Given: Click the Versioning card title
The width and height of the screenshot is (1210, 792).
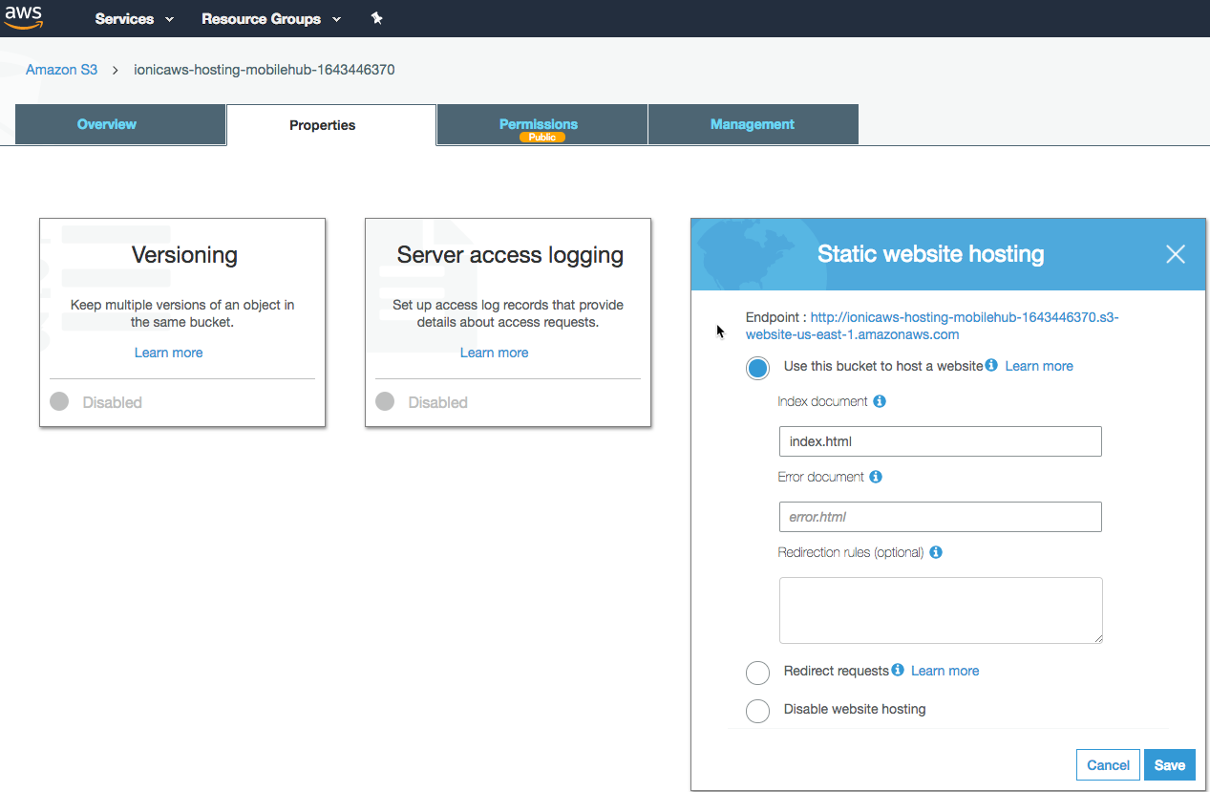Looking at the screenshot, I should click(x=184, y=255).
